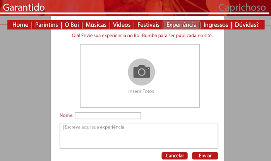Go to the Parintins page
Image resolution: width=271 pixels, height=161 pixels.
(46, 25)
